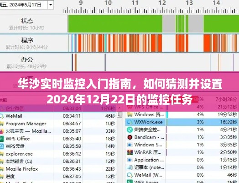Select the 本地磁盘 (C:) row
Viewport: 239px width, 183px height.
(58, 161)
